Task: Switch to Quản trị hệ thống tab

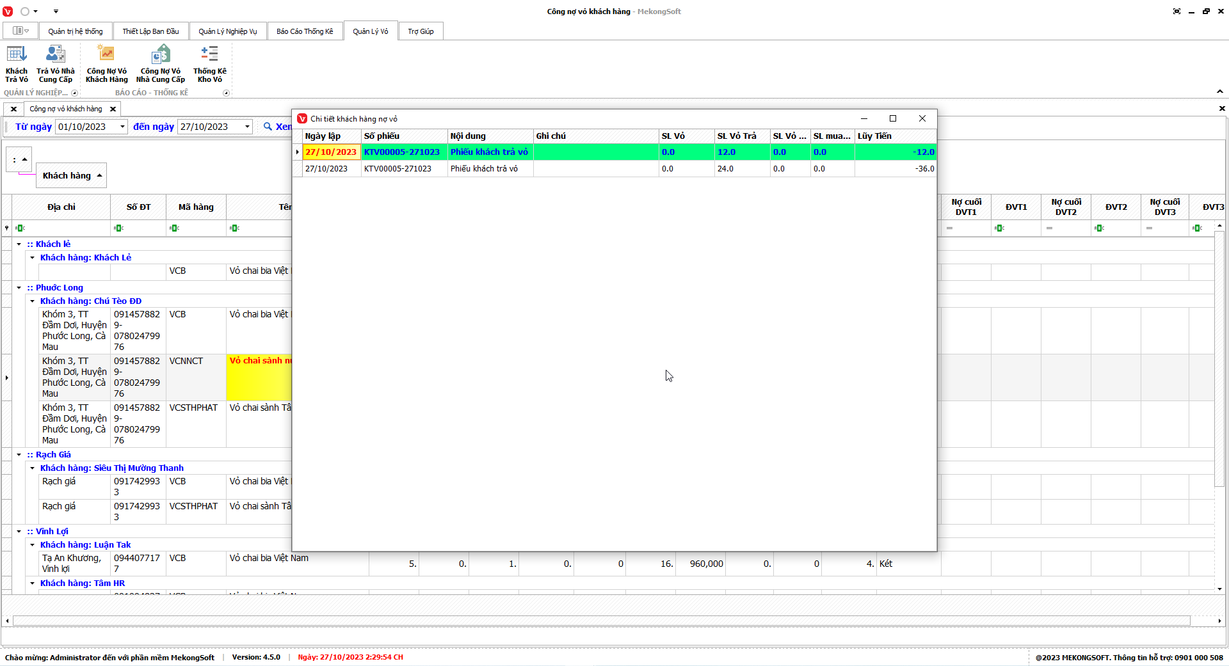Action: (76, 31)
